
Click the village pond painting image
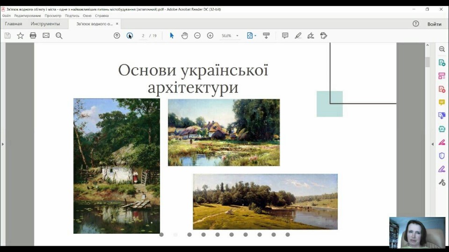pyautogui.click(x=224, y=132)
